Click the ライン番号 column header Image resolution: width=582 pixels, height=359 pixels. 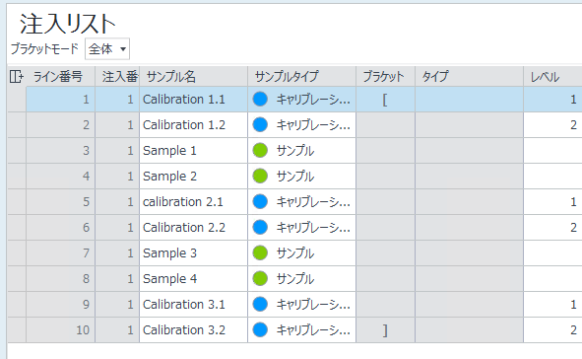click(60, 77)
